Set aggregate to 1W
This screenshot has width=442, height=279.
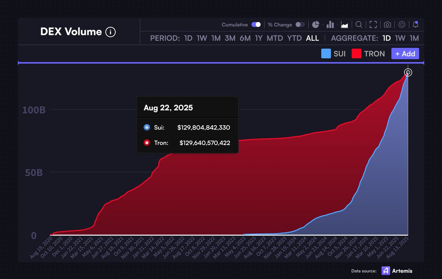click(400, 38)
